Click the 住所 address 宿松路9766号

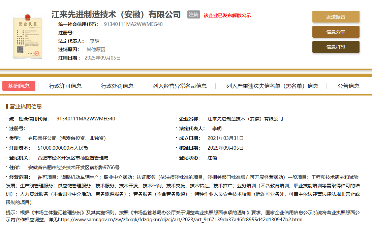pos(74,167)
